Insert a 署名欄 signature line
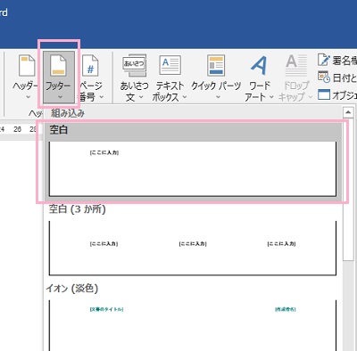The width and height of the screenshot is (357, 351). pyautogui.click(x=337, y=61)
